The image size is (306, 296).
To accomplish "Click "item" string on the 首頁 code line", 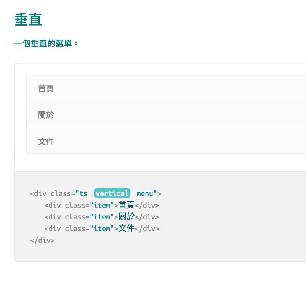I will pyautogui.click(x=102, y=205).
